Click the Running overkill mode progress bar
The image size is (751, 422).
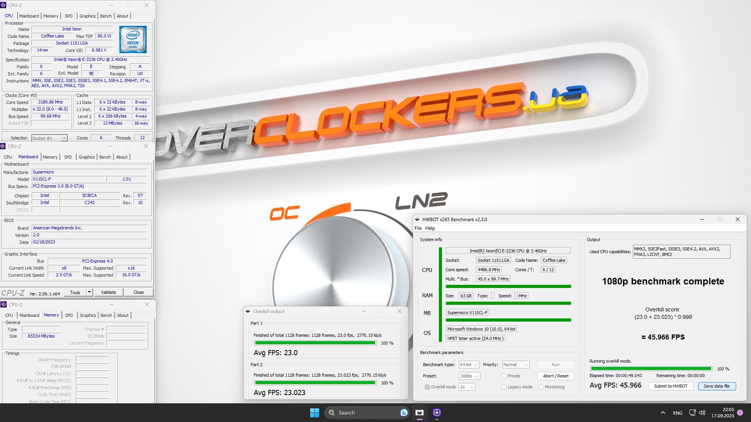tap(651, 368)
